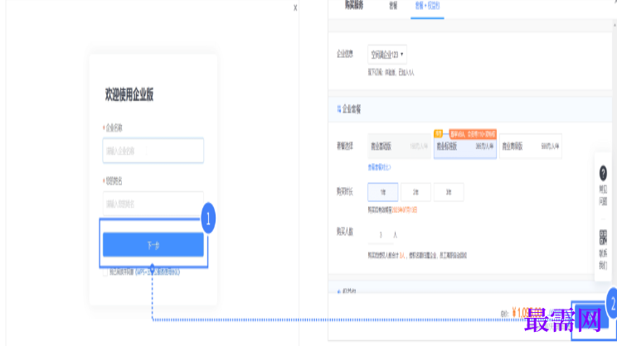Switch to the 套餐 tab
The image size is (617, 346).
(x=393, y=5)
